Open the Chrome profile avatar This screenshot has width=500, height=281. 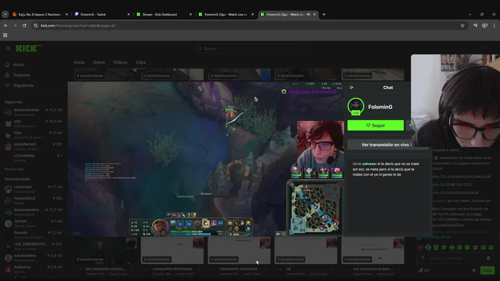click(485, 25)
